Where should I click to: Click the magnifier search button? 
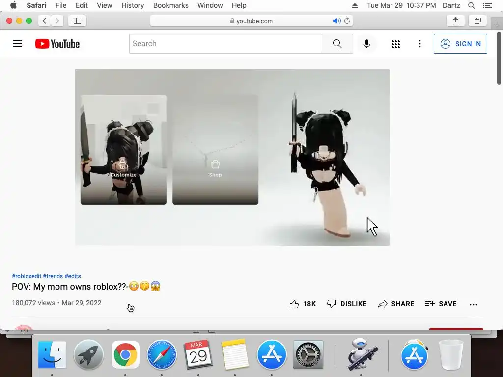[337, 44]
